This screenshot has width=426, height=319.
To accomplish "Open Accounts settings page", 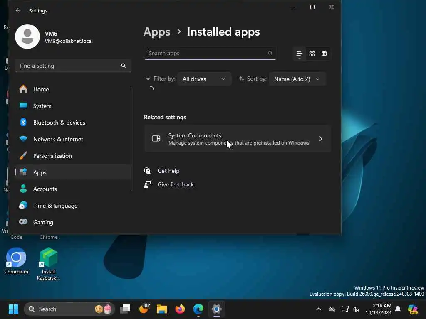I will (x=72, y=189).
